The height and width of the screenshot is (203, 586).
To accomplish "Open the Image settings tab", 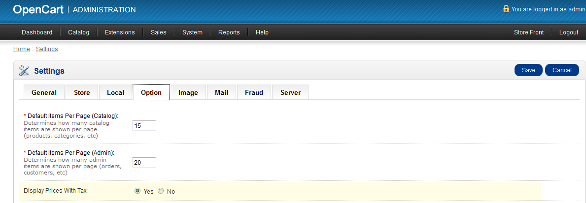I will (x=188, y=92).
